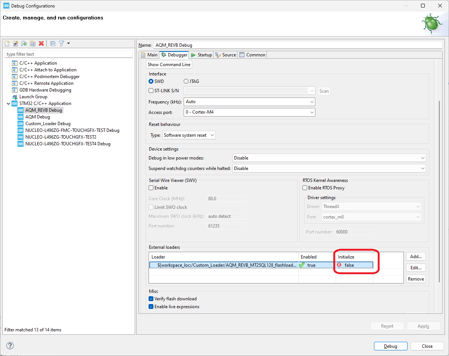Click the Show Command Line button
Screen dimensions: 449x356
169,64
